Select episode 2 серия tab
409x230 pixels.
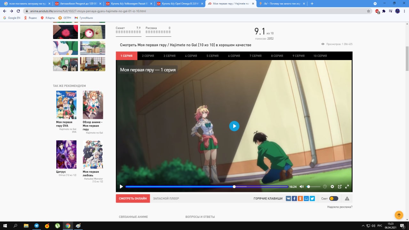148,56
